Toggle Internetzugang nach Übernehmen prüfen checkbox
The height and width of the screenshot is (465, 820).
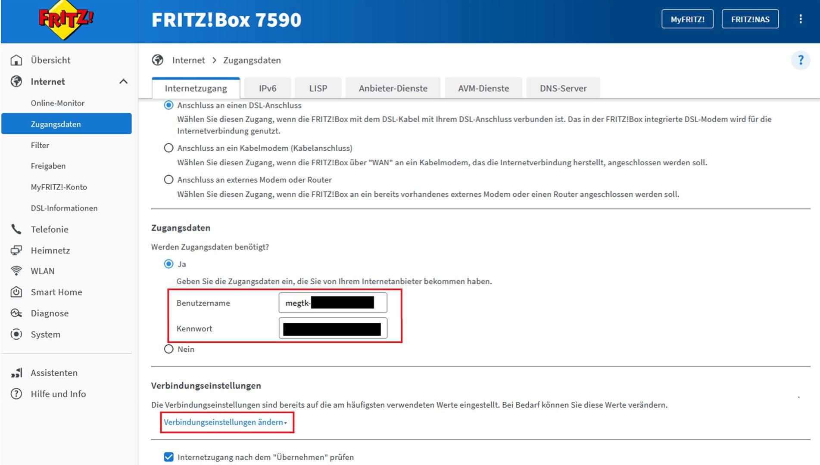(168, 457)
